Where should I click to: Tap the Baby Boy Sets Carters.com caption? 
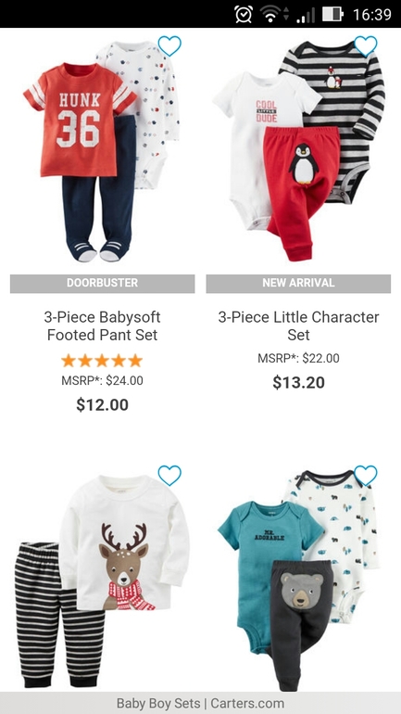point(200,704)
